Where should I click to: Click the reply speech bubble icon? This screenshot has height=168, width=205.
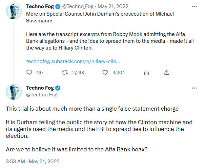pyautogui.click(x=29, y=72)
